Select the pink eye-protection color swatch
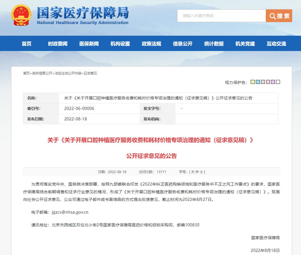 pos(267,82)
